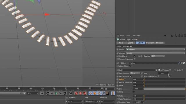Screen dimensions: 186x104
Task: Enable the Target checkbox
Action: tap(170, 70)
